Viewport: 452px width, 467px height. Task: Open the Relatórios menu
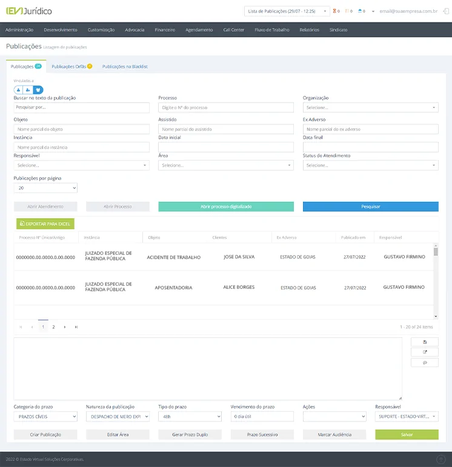pos(310,30)
